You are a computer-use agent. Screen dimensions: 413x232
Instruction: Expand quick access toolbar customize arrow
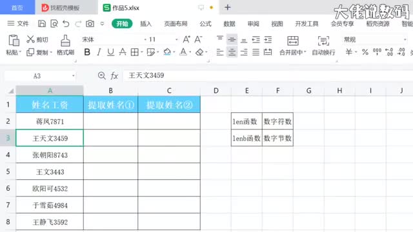(x=102, y=24)
